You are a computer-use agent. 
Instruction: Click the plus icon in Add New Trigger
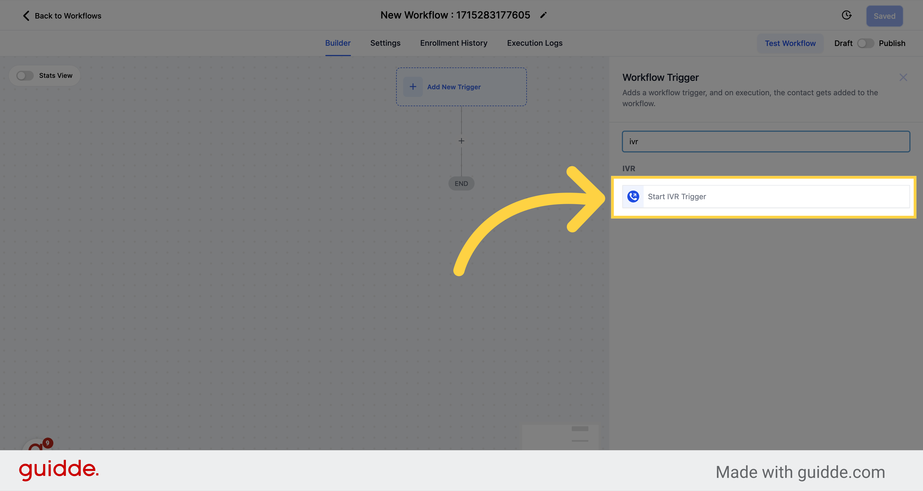click(413, 87)
